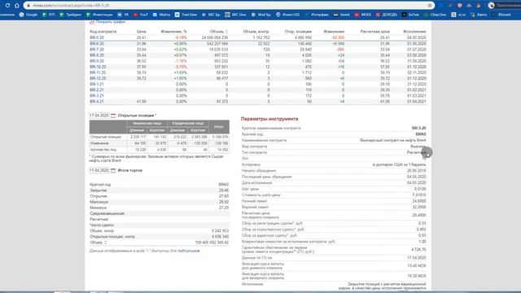
Task: Open the BR-3.21 contract link
Action: tap(97, 96)
